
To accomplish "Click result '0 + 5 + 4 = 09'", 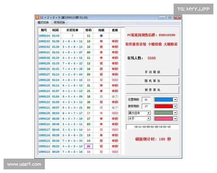I will [72, 97].
